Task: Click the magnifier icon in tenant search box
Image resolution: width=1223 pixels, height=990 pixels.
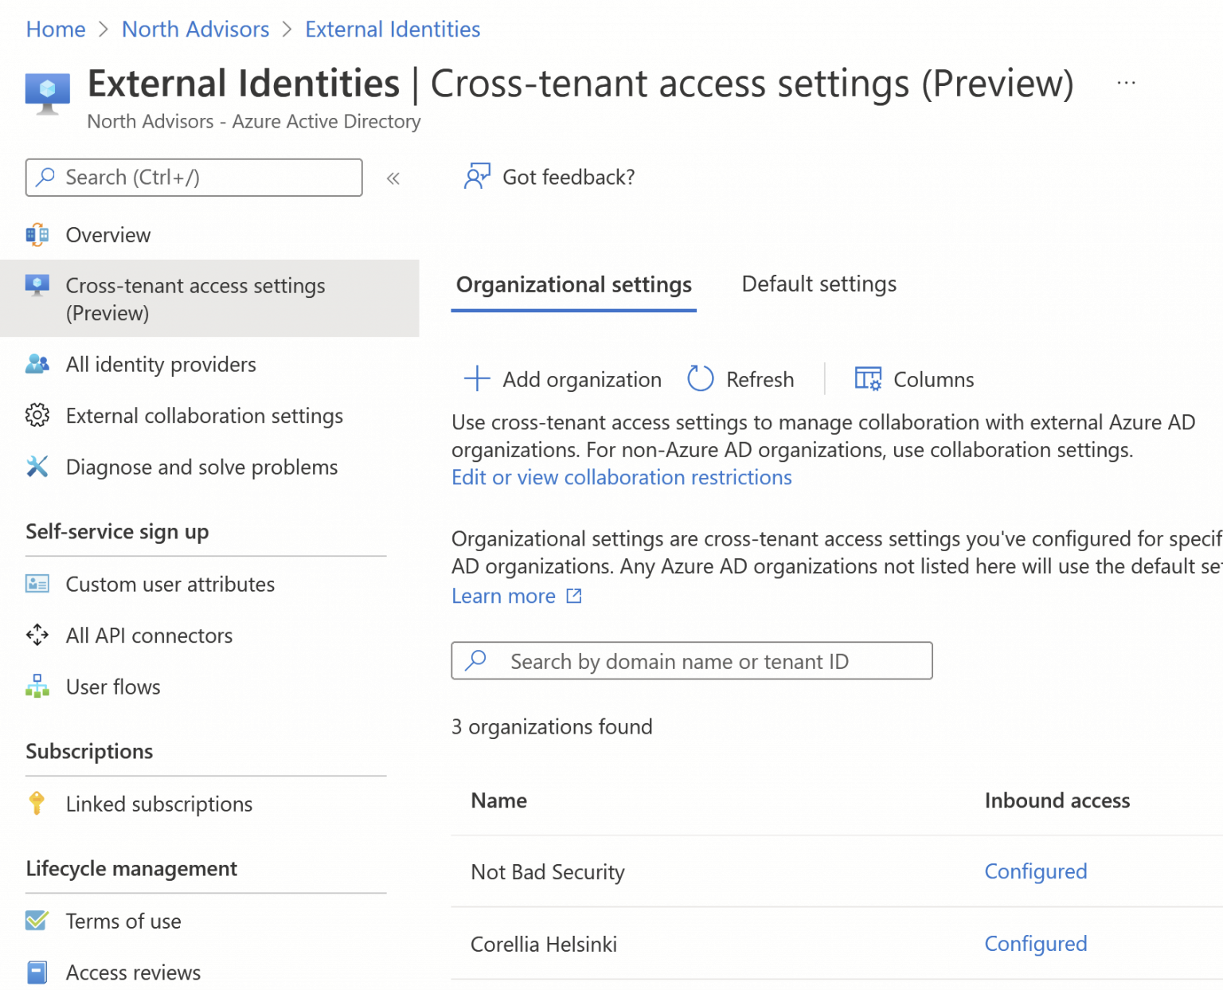Action: tap(476, 660)
